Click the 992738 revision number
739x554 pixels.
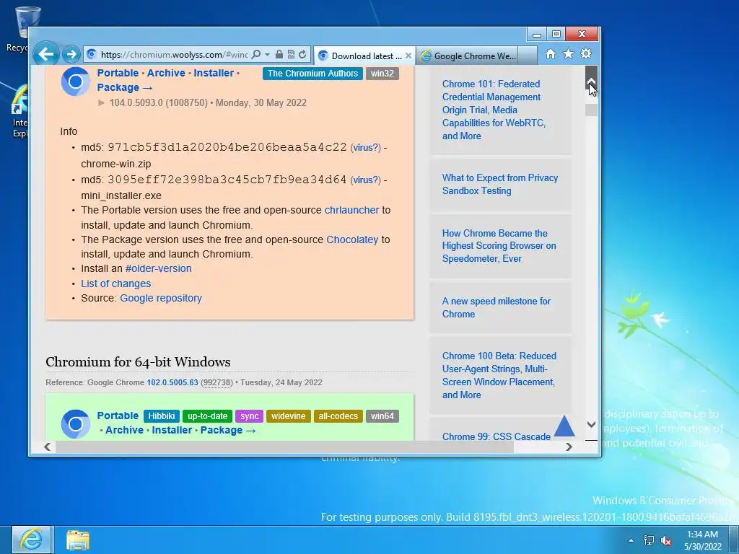(217, 382)
